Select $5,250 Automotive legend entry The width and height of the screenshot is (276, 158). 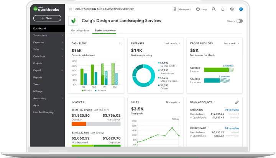(166, 72)
